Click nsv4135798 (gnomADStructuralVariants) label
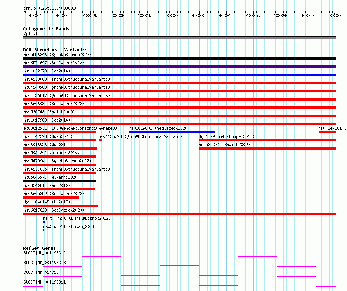Screen dimensions: 347x291 pyautogui.click(x=142, y=136)
